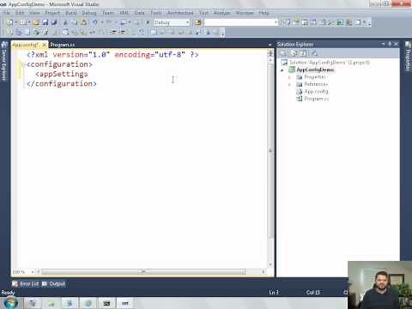Open the Architecture menu
Image resolution: width=412 pixels, height=309 pixels.
180,13
